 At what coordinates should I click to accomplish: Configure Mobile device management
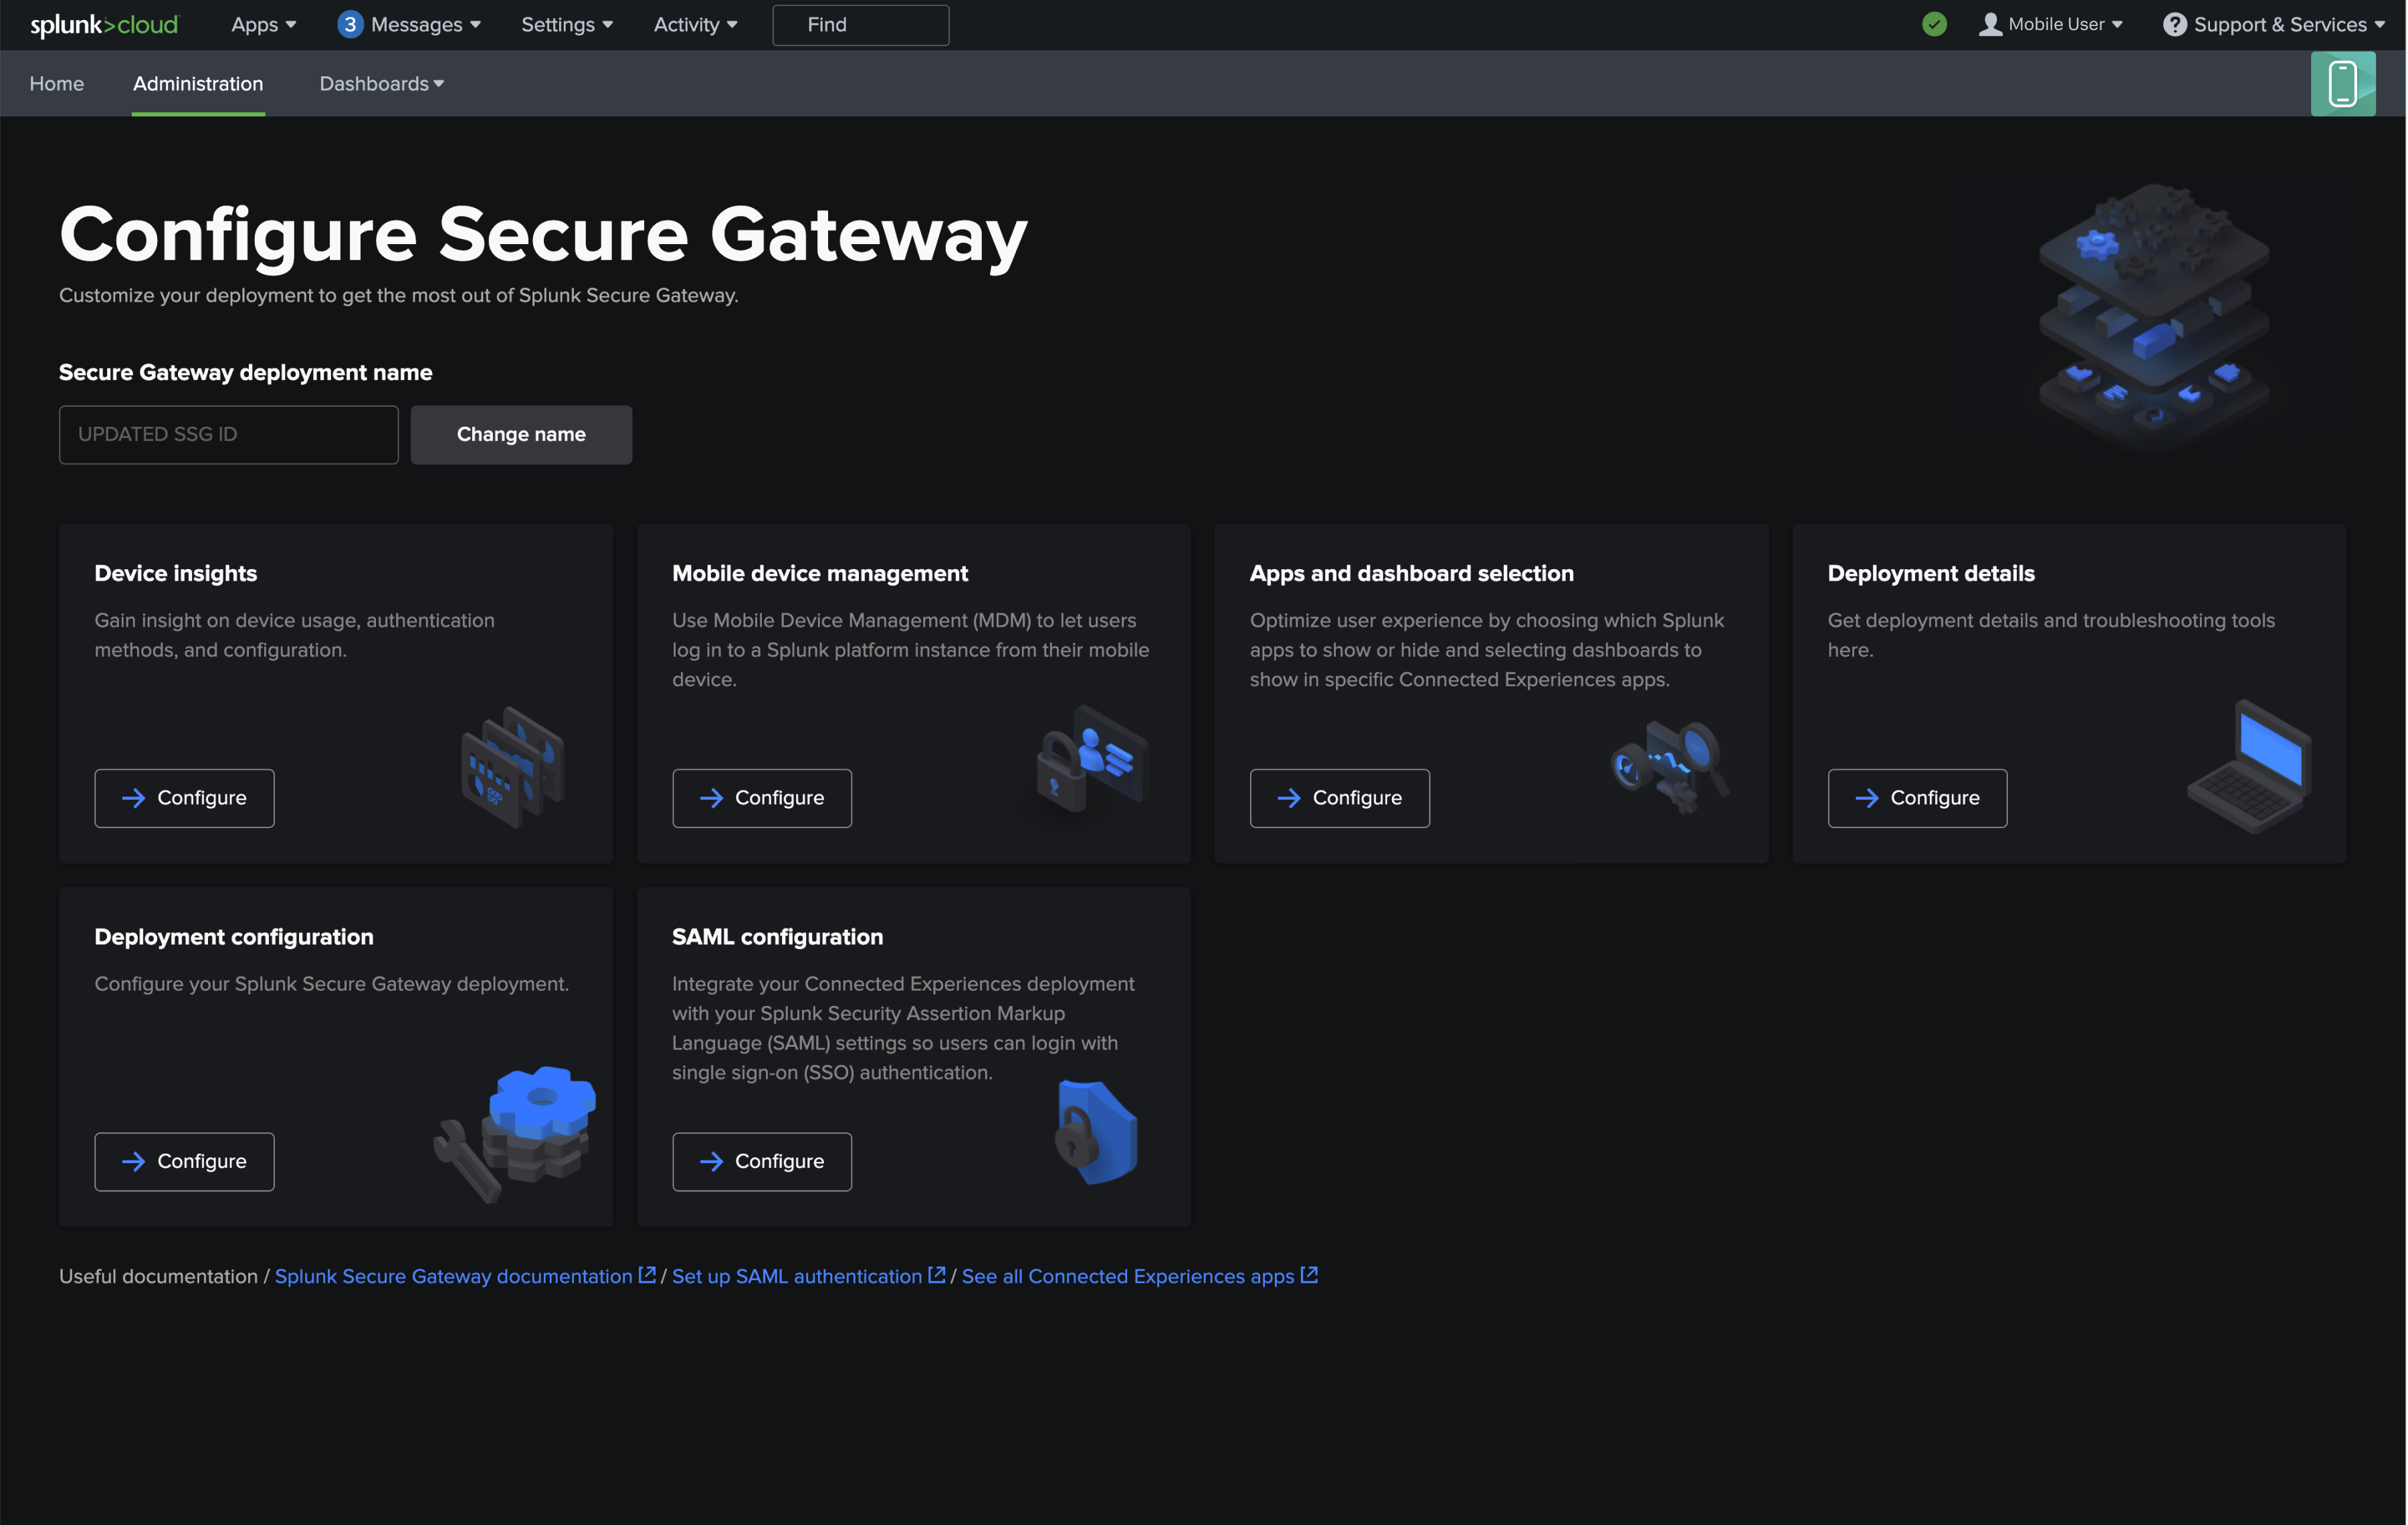[x=761, y=797]
